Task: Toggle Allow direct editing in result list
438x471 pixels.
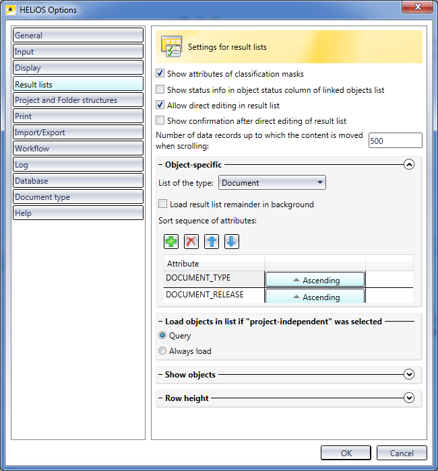Action: [x=160, y=105]
